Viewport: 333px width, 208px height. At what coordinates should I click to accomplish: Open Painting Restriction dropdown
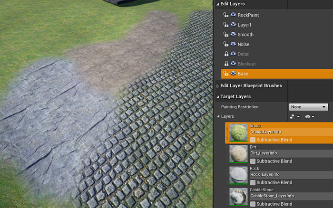coord(308,107)
